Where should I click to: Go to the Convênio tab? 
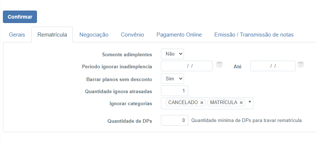pyautogui.click(x=132, y=35)
